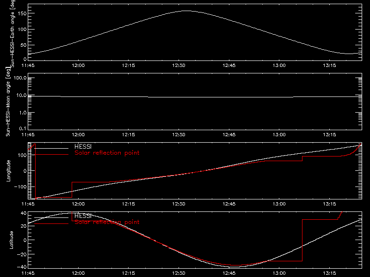Click the 100.0 tick on Moon angle plot
This screenshot has width=370, height=277.
20,78
